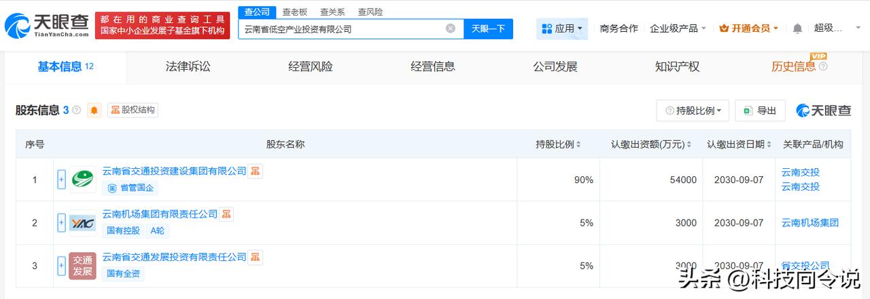870x299 pixels.
Task: Open the 交通发展 red logo tile
Action: pyautogui.click(x=82, y=266)
